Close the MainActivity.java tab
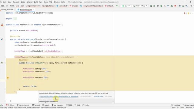The image size is (194, 109). tap(34, 9)
